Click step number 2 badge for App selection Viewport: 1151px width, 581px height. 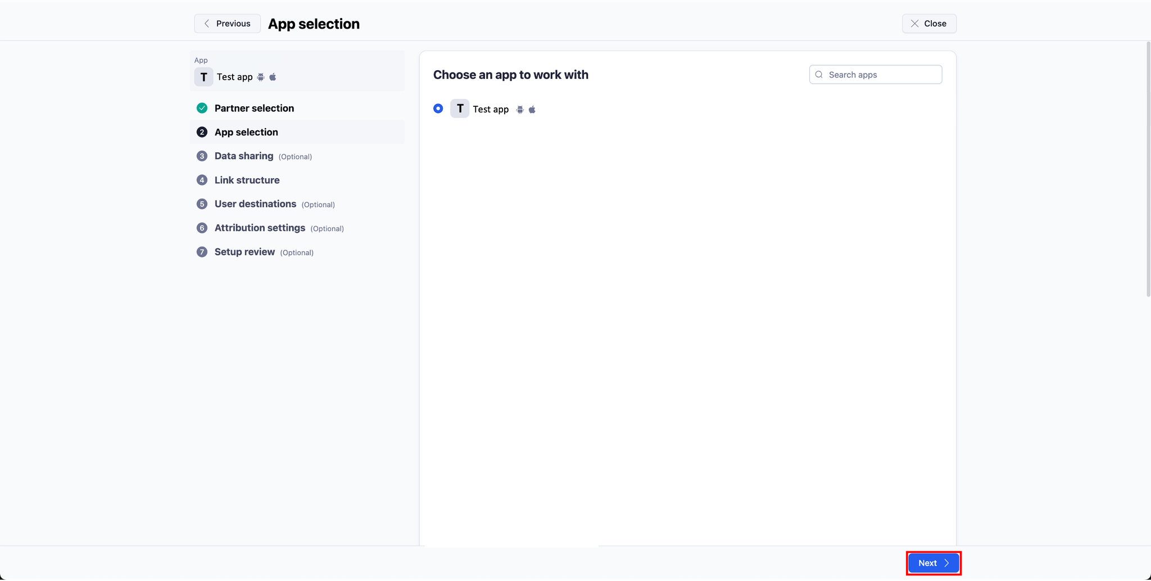click(x=202, y=132)
